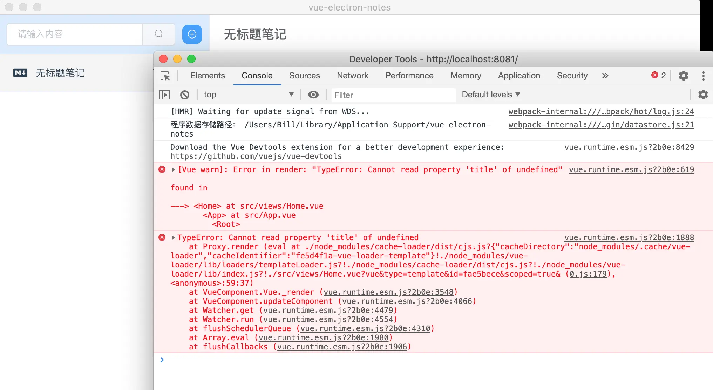Expand the TypeError stack trace
The image size is (713, 390).
pyautogui.click(x=173, y=238)
